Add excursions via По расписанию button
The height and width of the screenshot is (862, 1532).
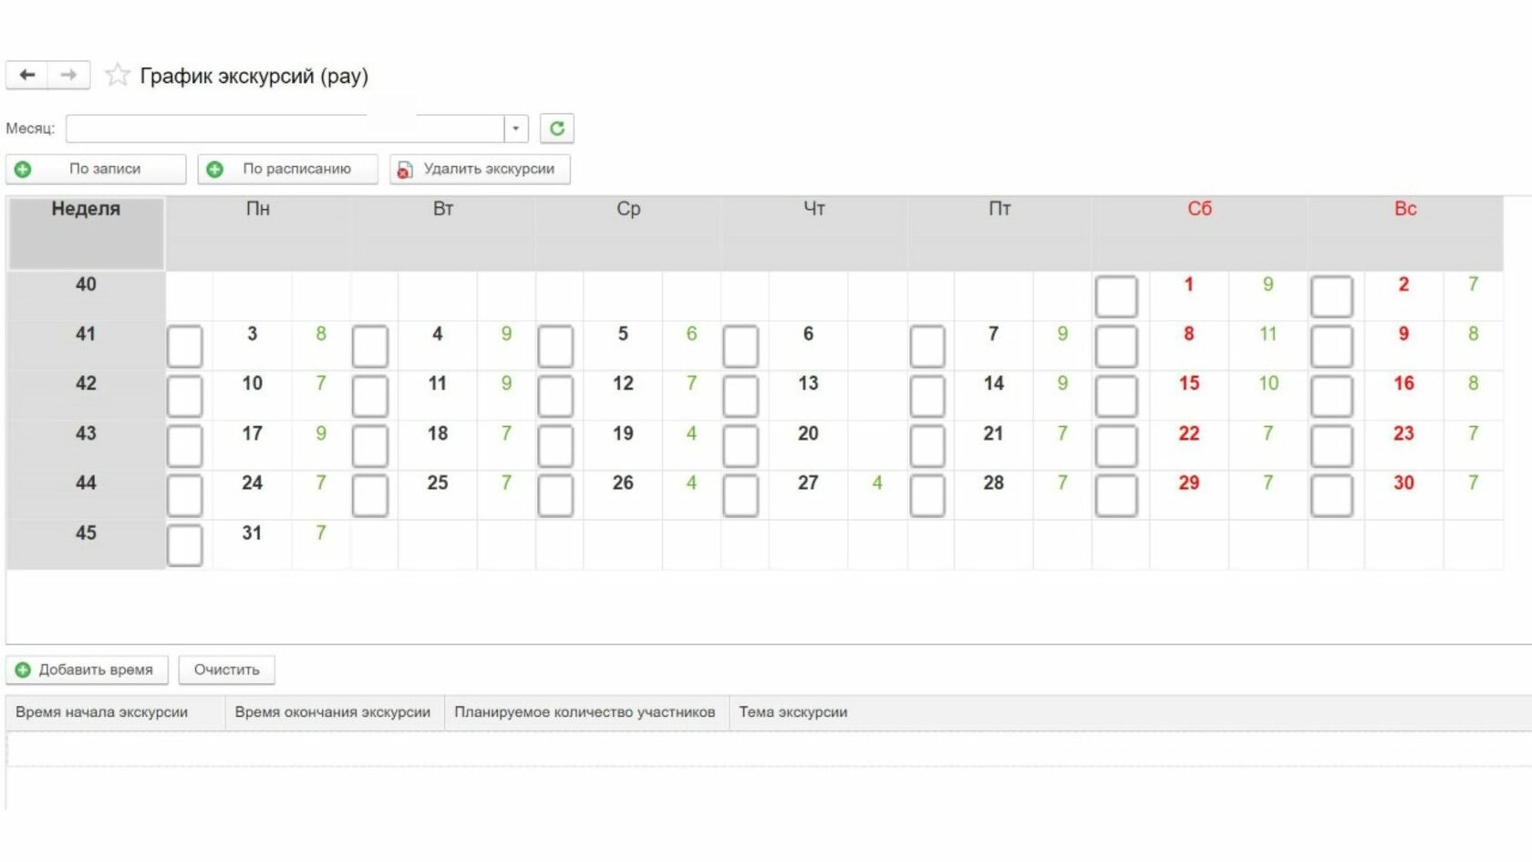point(287,169)
